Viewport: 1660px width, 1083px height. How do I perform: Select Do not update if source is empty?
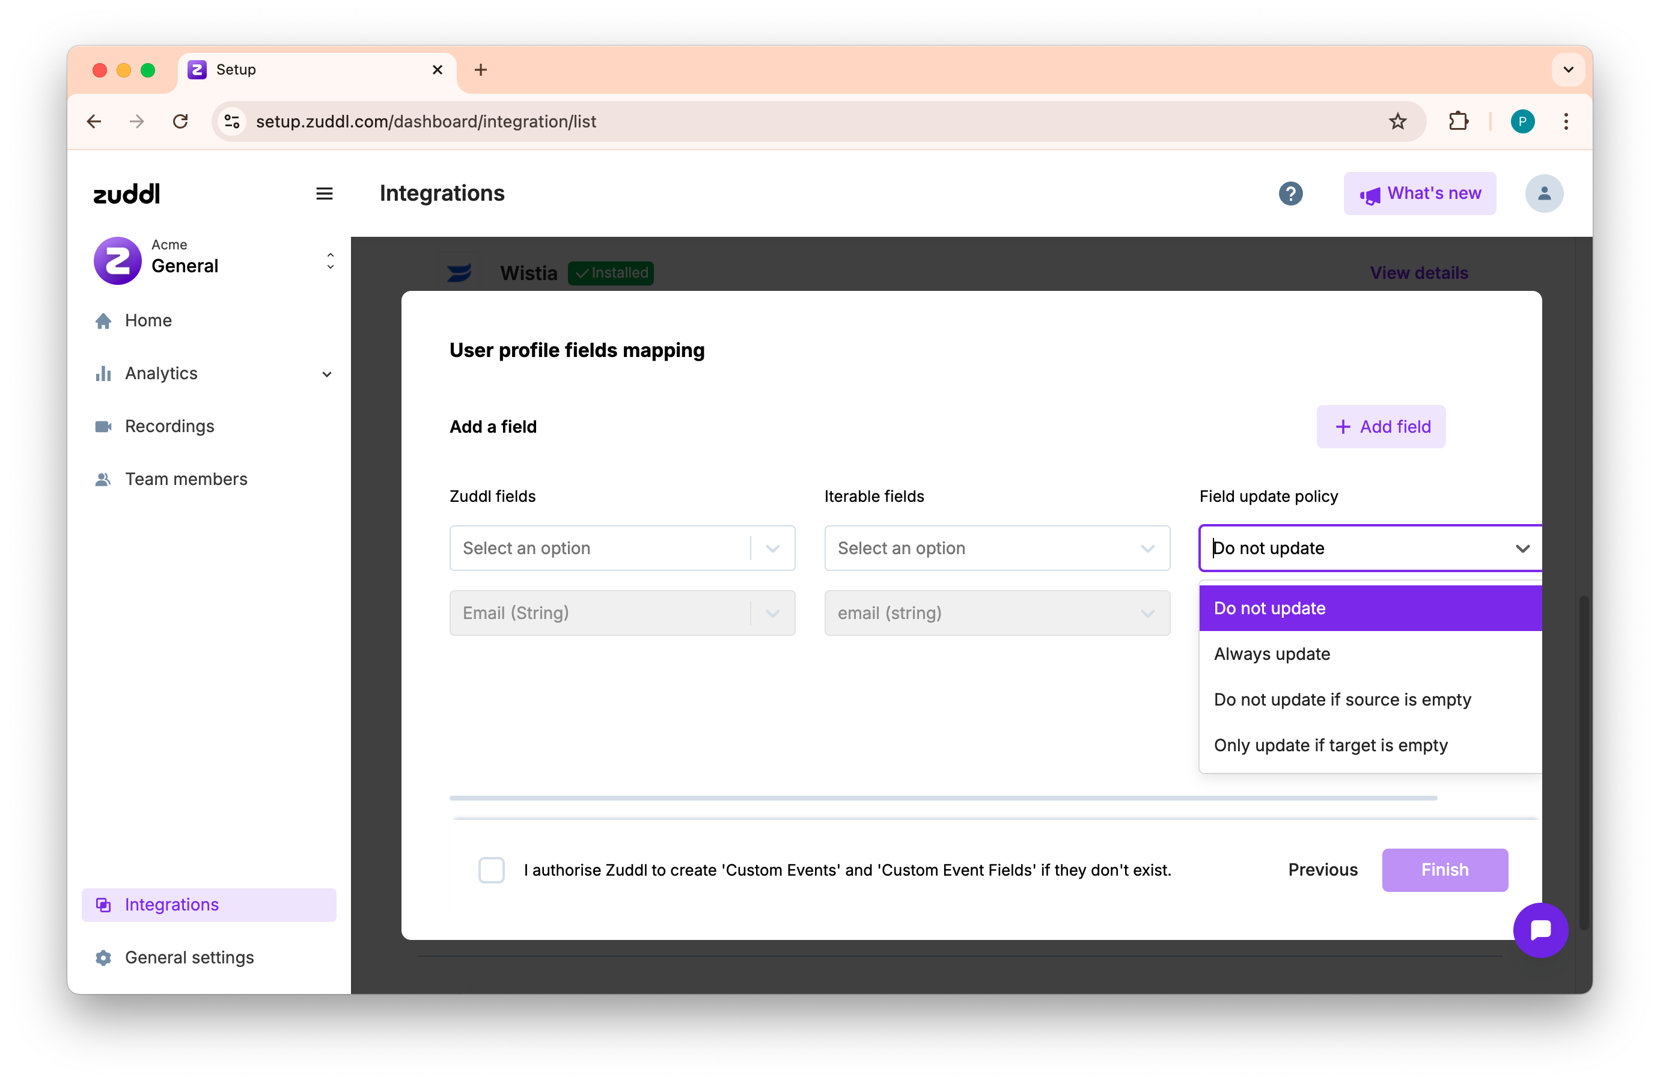pyautogui.click(x=1342, y=700)
